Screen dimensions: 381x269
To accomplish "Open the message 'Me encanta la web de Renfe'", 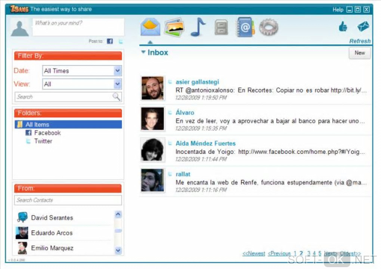I will pos(271,182).
